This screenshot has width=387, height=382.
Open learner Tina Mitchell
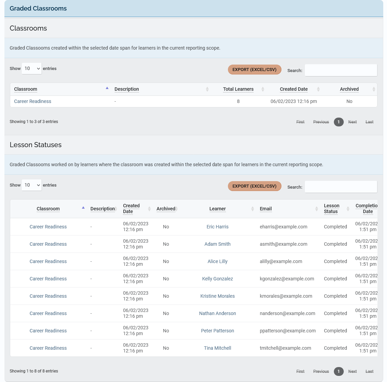(x=217, y=348)
